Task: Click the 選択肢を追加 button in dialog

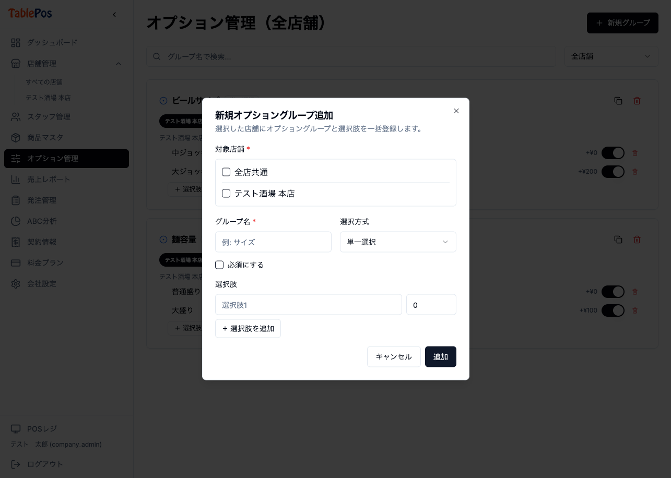Action: pos(248,328)
